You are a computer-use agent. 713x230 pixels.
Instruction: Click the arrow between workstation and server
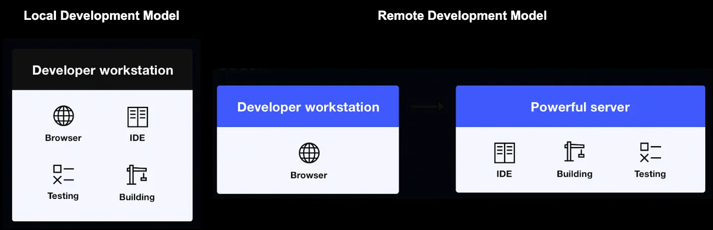pyautogui.click(x=427, y=106)
